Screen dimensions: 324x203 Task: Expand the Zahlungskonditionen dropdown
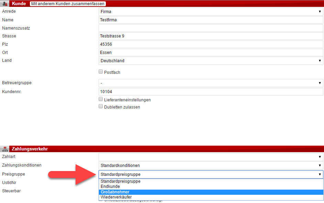click(211, 166)
